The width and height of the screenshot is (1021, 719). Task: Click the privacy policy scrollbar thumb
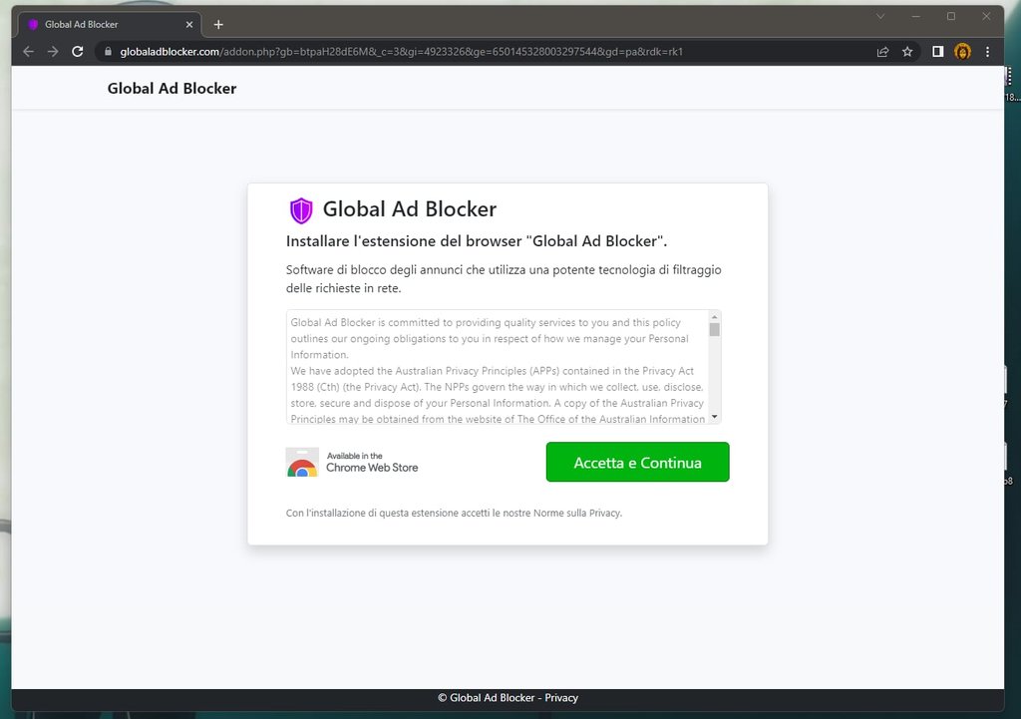click(714, 329)
